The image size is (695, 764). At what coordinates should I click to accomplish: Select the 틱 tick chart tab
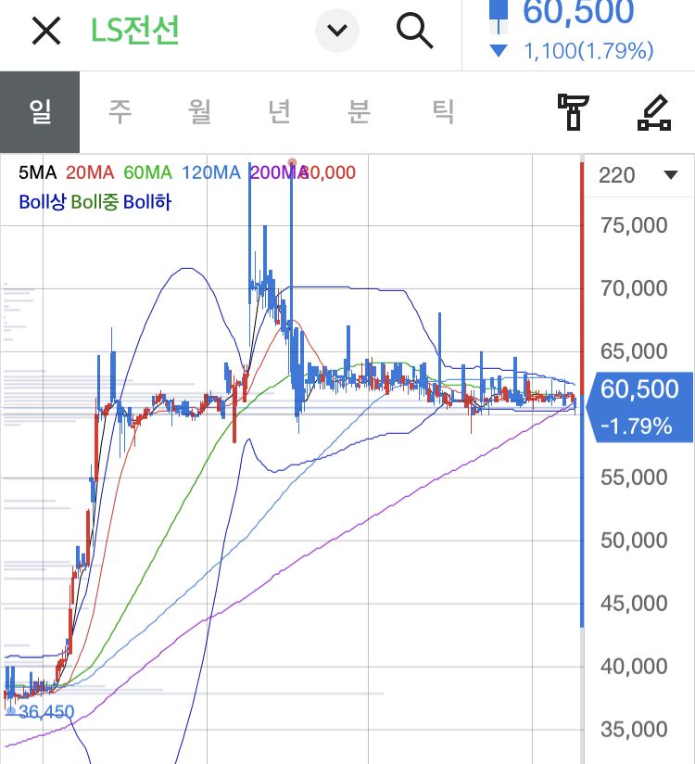[x=444, y=112]
